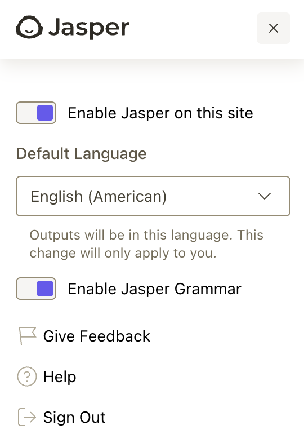Toggle the Enable Jasper Grammar switch

click(x=36, y=289)
